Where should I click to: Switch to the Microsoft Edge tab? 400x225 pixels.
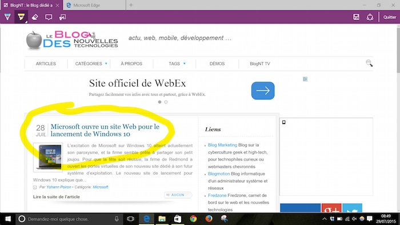coord(94,5)
